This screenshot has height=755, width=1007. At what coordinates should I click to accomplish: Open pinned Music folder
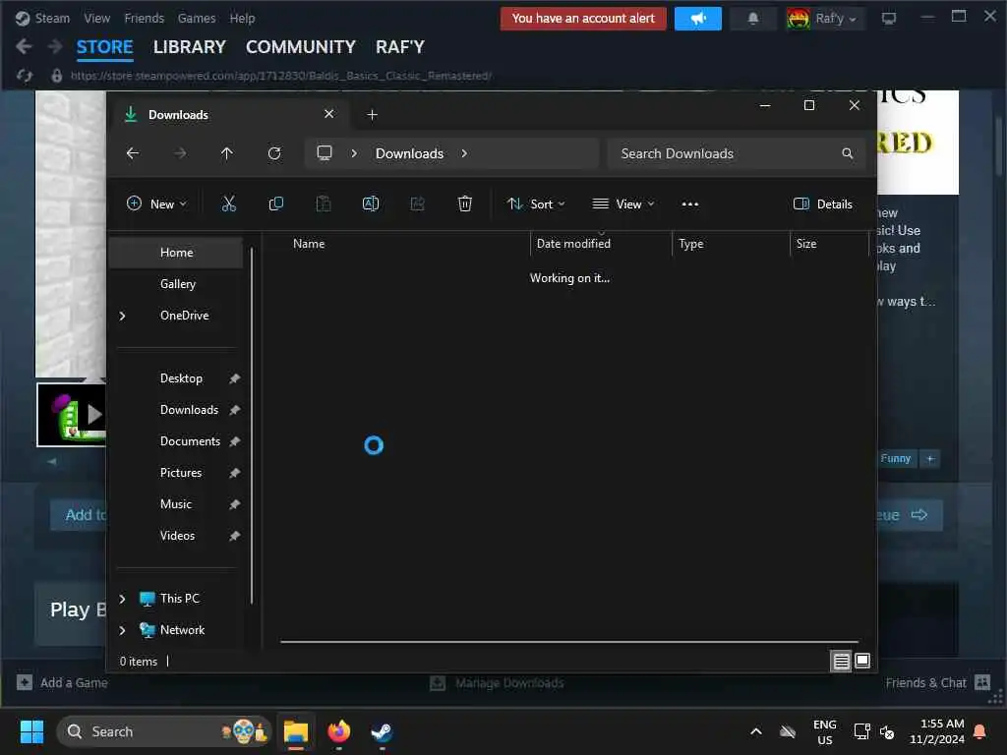[x=176, y=504]
